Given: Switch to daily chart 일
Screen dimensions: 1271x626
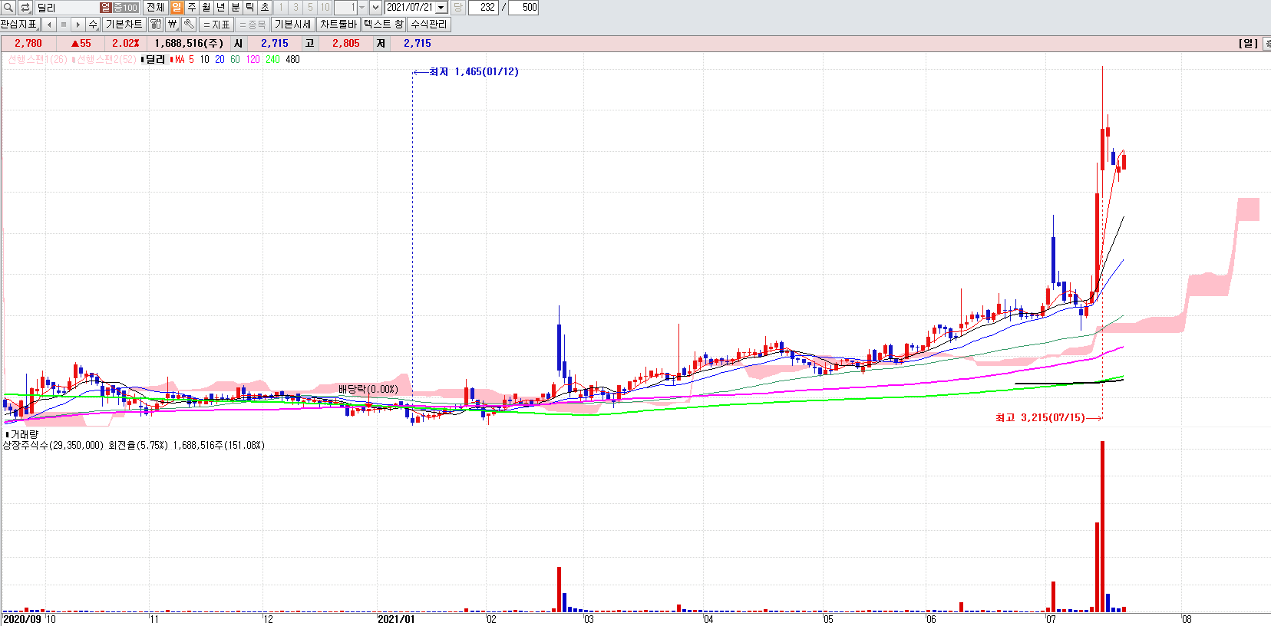Looking at the screenshot, I should (x=177, y=8).
